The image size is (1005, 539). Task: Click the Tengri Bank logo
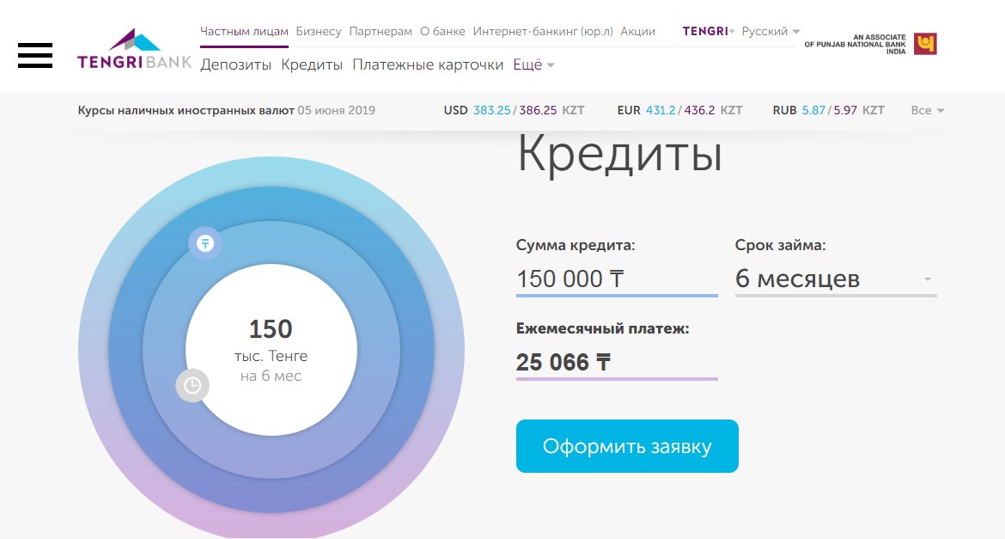click(134, 50)
